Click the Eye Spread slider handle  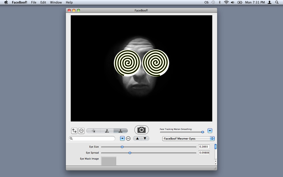(130, 153)
